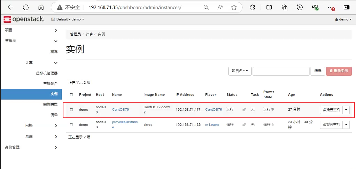Open actions dropdown arrow for CentOS79
Image resolution: width=356 pixels, height=169 pixels.
click(346, 110)
